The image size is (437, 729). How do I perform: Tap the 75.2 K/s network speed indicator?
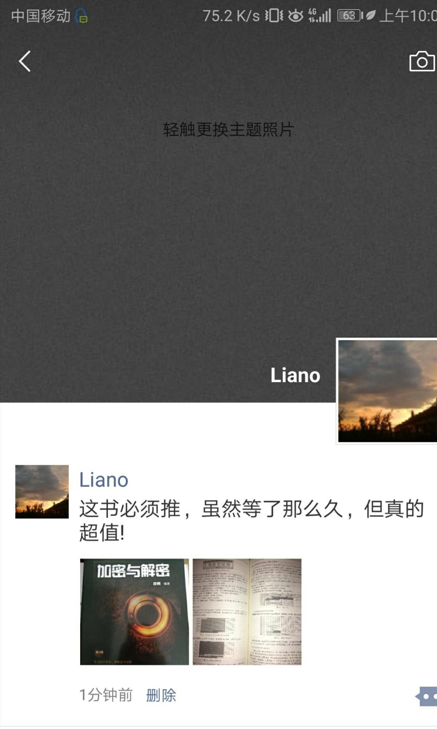[x=231, y=16]
